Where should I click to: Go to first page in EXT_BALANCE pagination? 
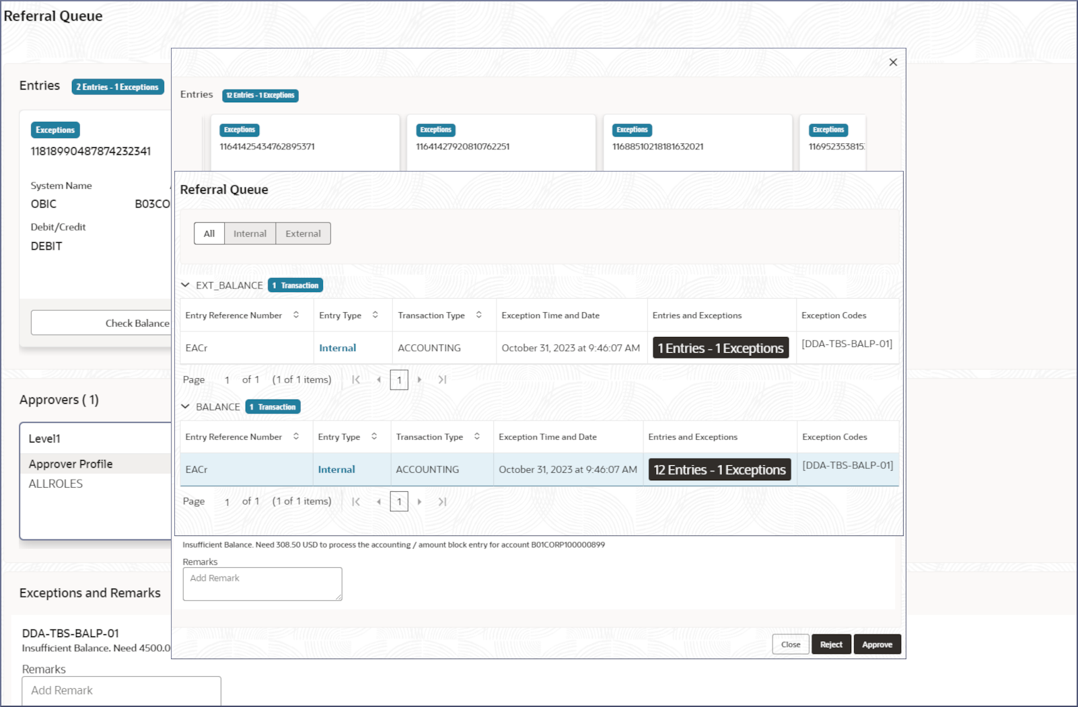(x=356, y=379)
